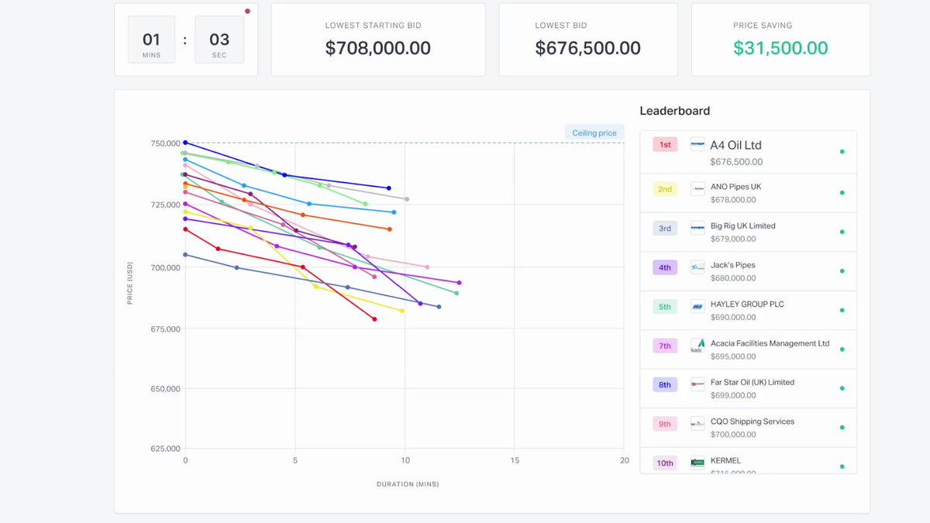Click the Big Rig UK Limited logo
This screenshot has width=930, height=523.
pos(697,228)
